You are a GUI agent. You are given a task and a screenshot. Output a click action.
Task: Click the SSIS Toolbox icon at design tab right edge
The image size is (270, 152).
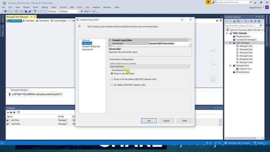(221, 21)
